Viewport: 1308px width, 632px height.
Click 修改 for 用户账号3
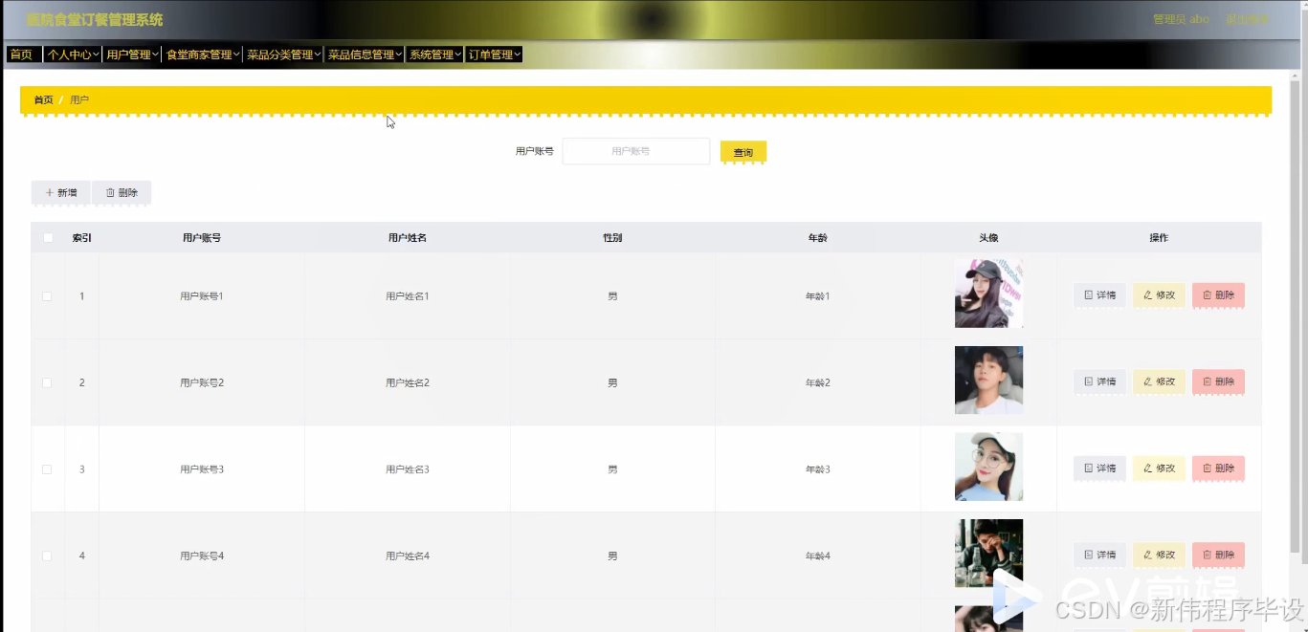point(1159,469)
